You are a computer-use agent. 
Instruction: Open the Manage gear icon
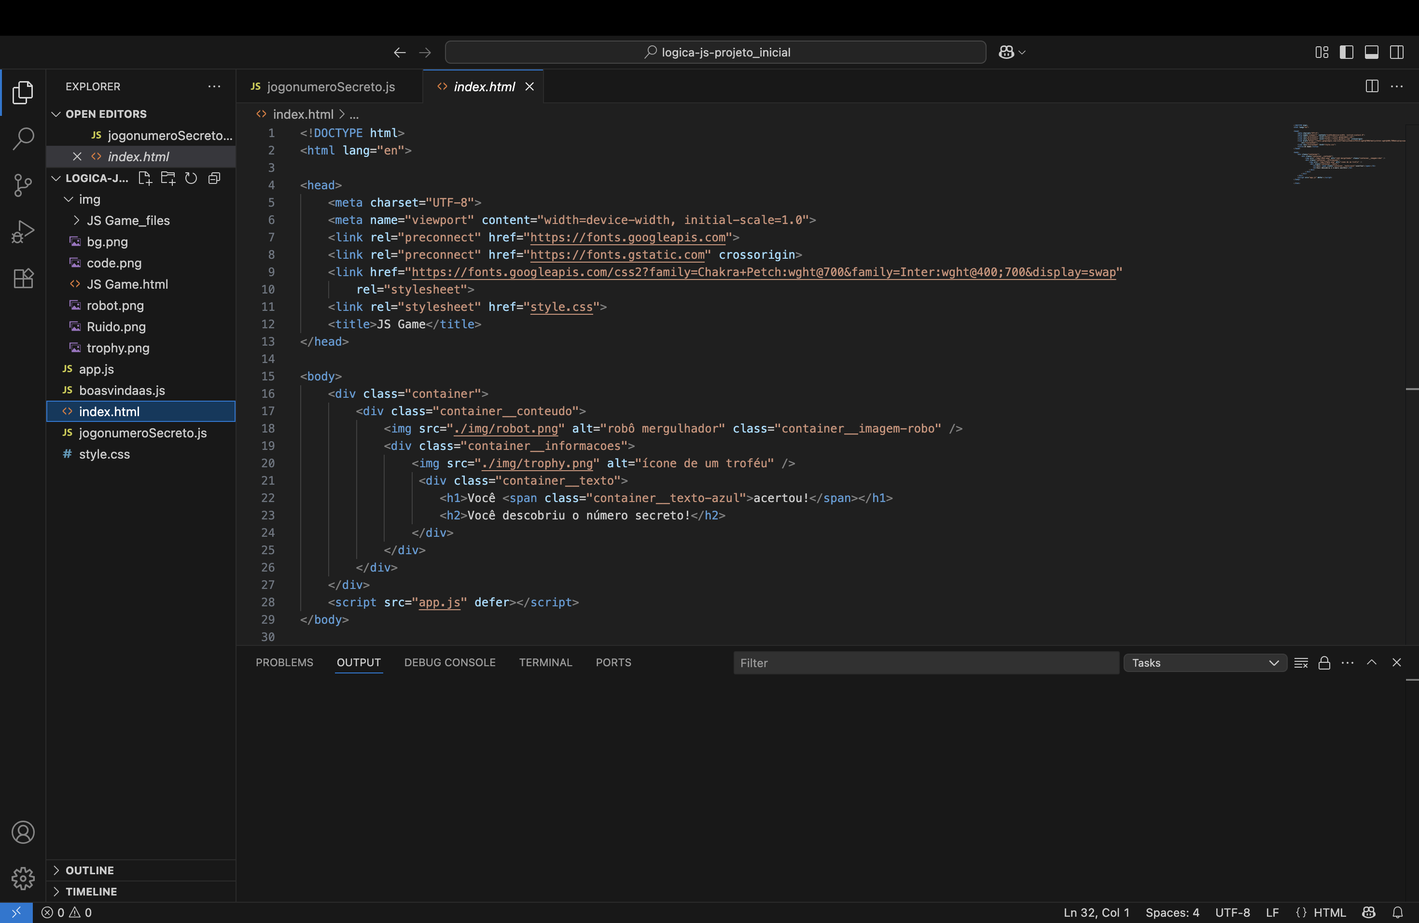click(x=23, y=878)
